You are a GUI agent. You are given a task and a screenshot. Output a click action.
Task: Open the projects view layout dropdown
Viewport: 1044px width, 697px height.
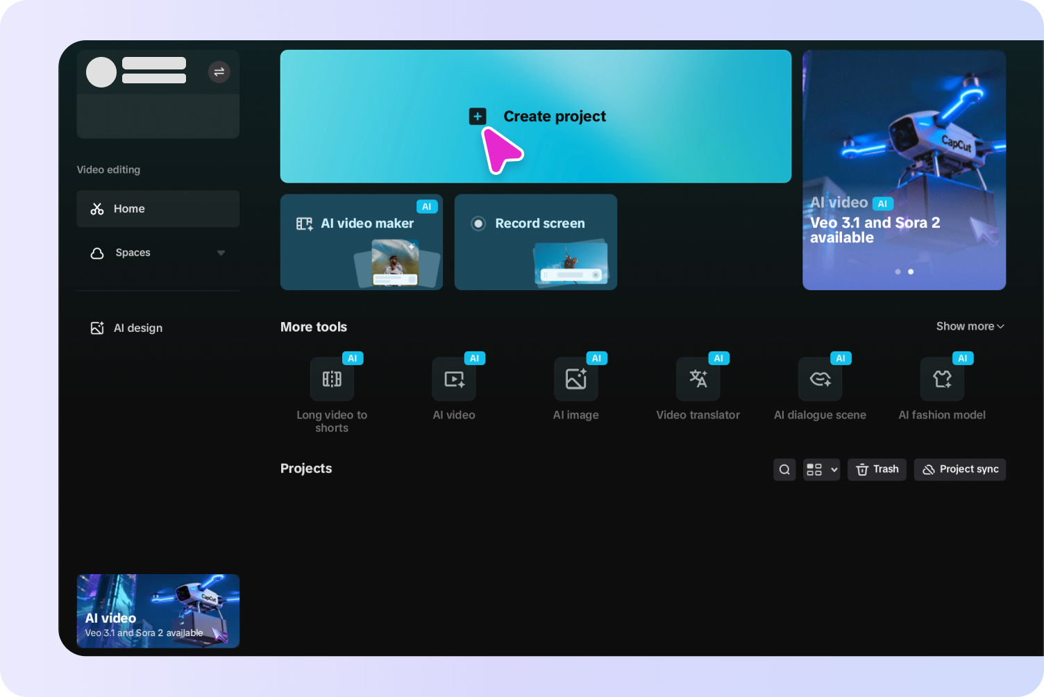click(821, 469)
